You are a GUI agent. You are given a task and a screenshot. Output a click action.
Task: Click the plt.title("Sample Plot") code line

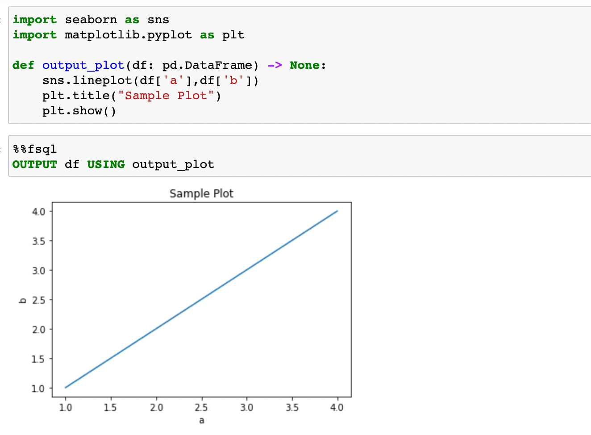[132, 96]
